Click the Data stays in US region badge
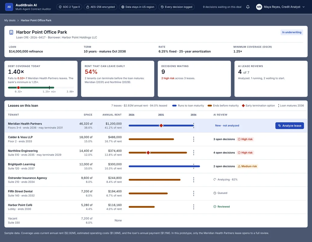This screenshot has width=312, height=242. click(138, 7)
